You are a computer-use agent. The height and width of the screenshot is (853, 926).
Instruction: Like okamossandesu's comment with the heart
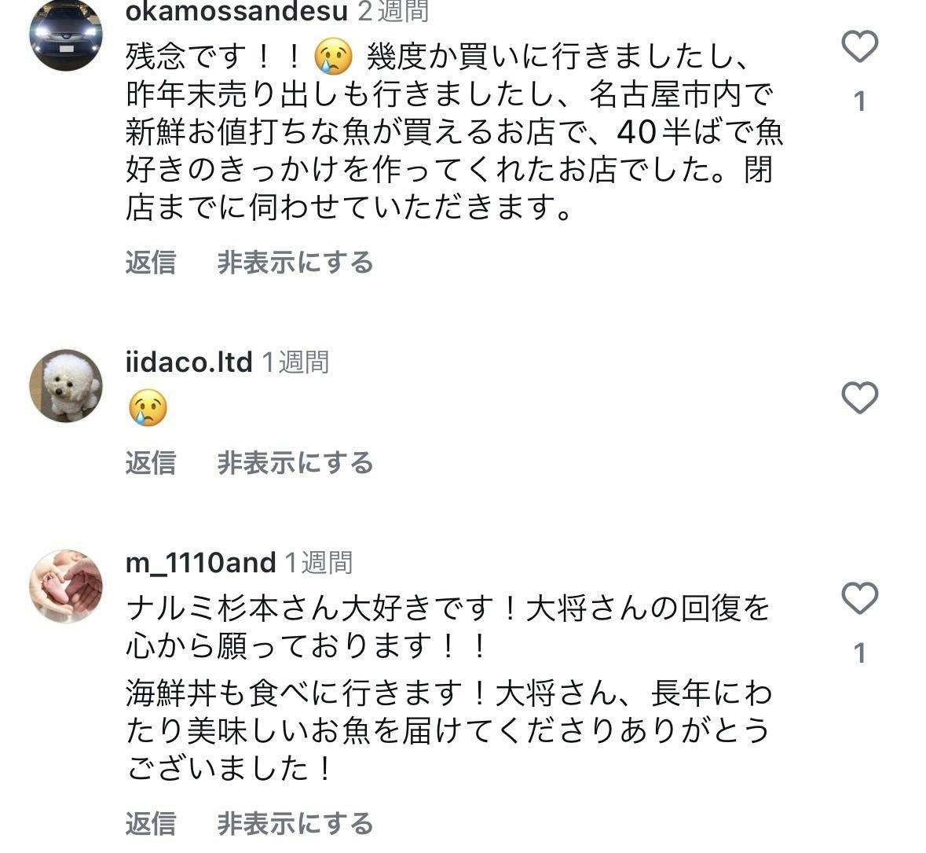(x=859, y=46)
